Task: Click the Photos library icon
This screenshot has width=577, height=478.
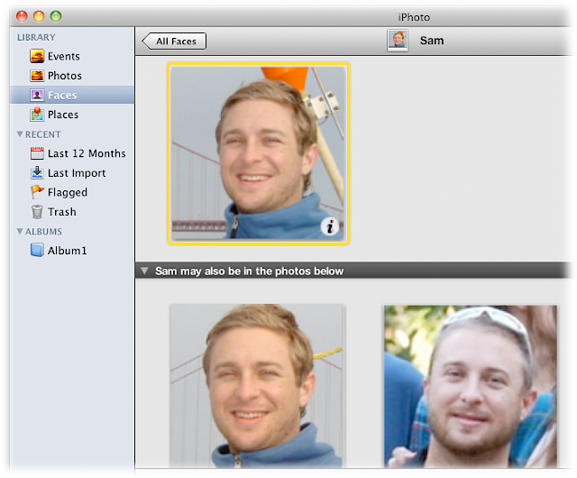Action: tap(37, 76)
